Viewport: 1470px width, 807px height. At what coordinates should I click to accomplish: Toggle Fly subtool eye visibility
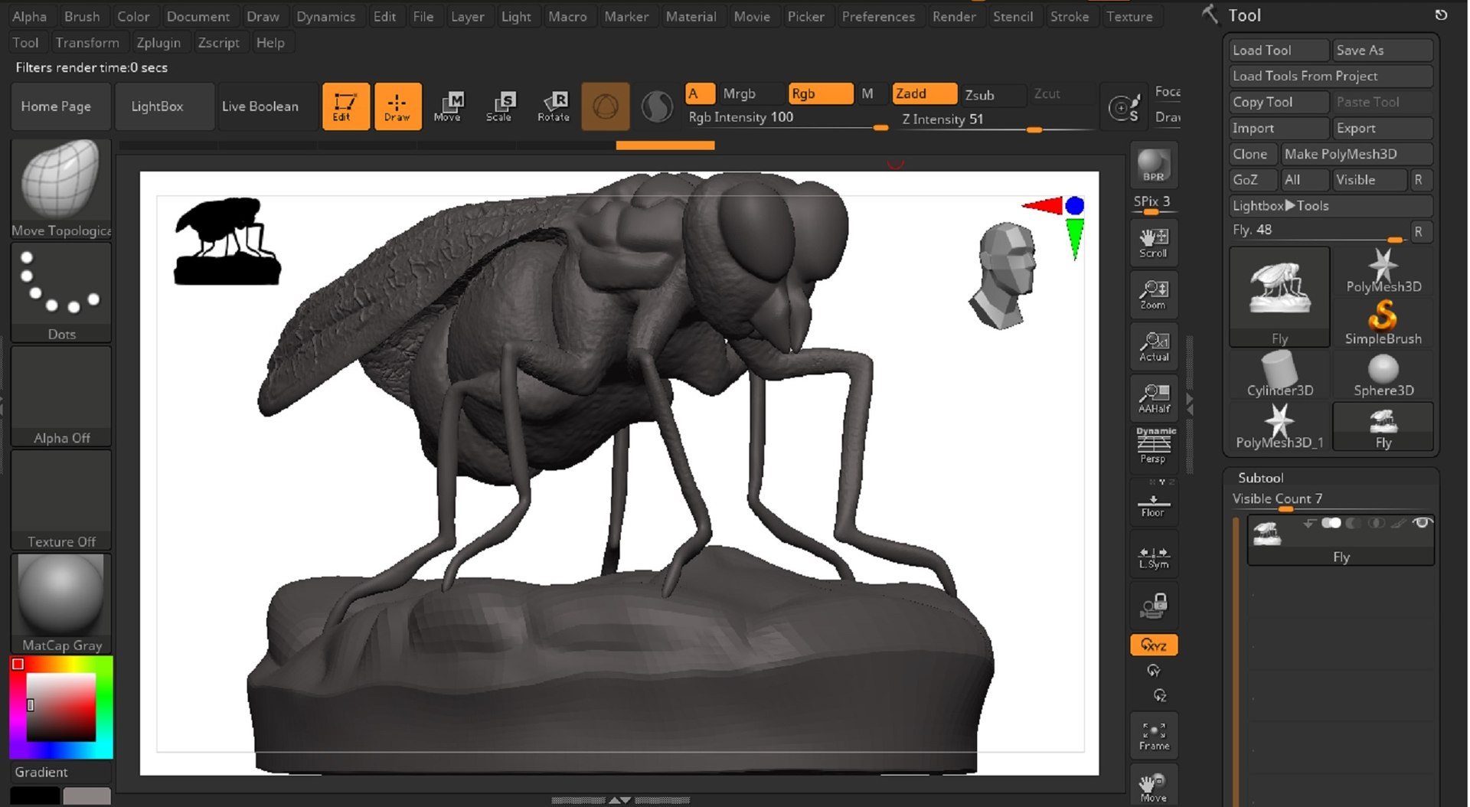(1423, 523)
